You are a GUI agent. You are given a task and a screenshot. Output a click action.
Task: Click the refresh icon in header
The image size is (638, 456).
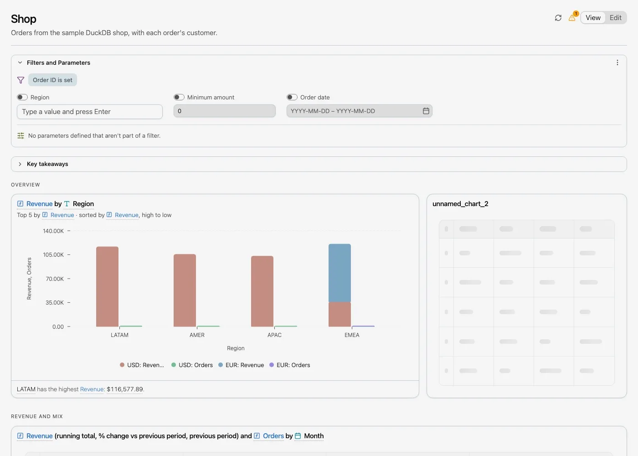point(558,18)
